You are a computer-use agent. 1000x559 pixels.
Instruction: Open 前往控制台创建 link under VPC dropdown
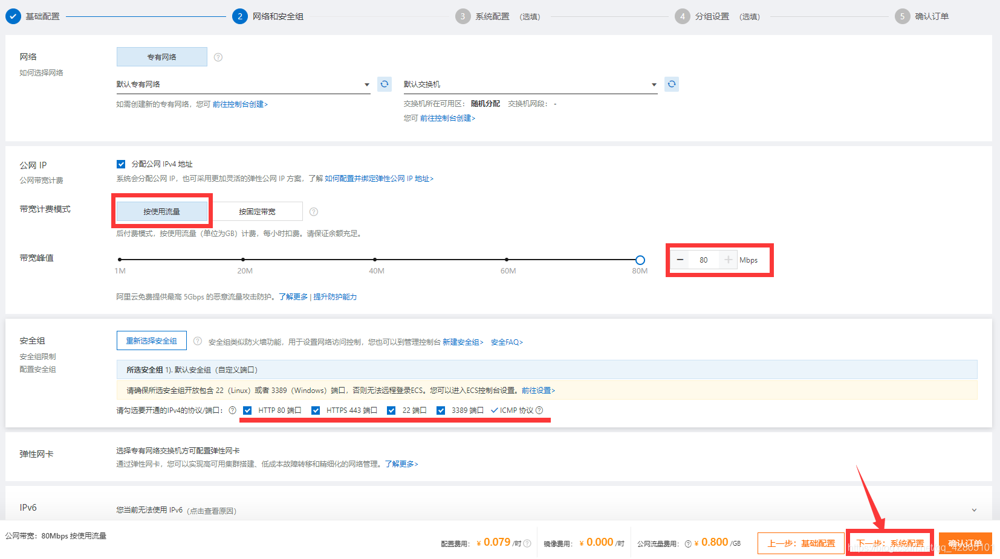tap(240, 104)
